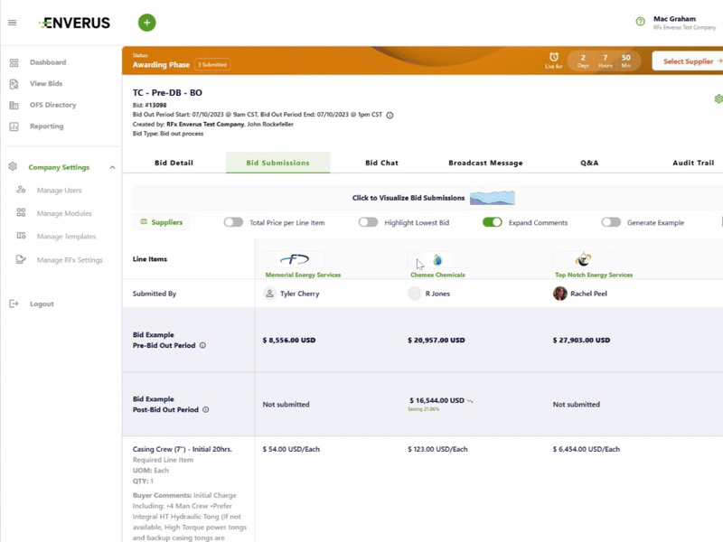Viewport: 723px width, 542px height.
Task: Open the Broadcast Message tab
Action: [485, 163]
